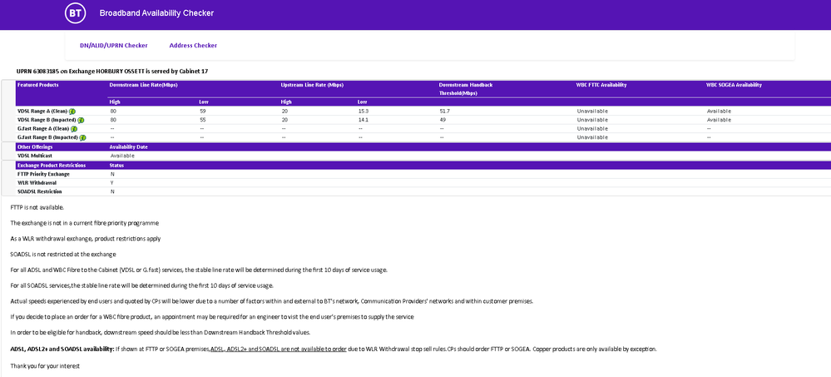
Task: Select the VDSL Multicast row label
Action: pos(34,156)
